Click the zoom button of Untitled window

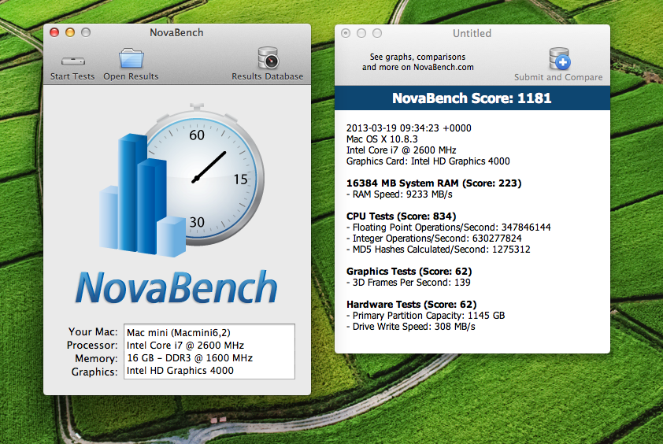377,33
